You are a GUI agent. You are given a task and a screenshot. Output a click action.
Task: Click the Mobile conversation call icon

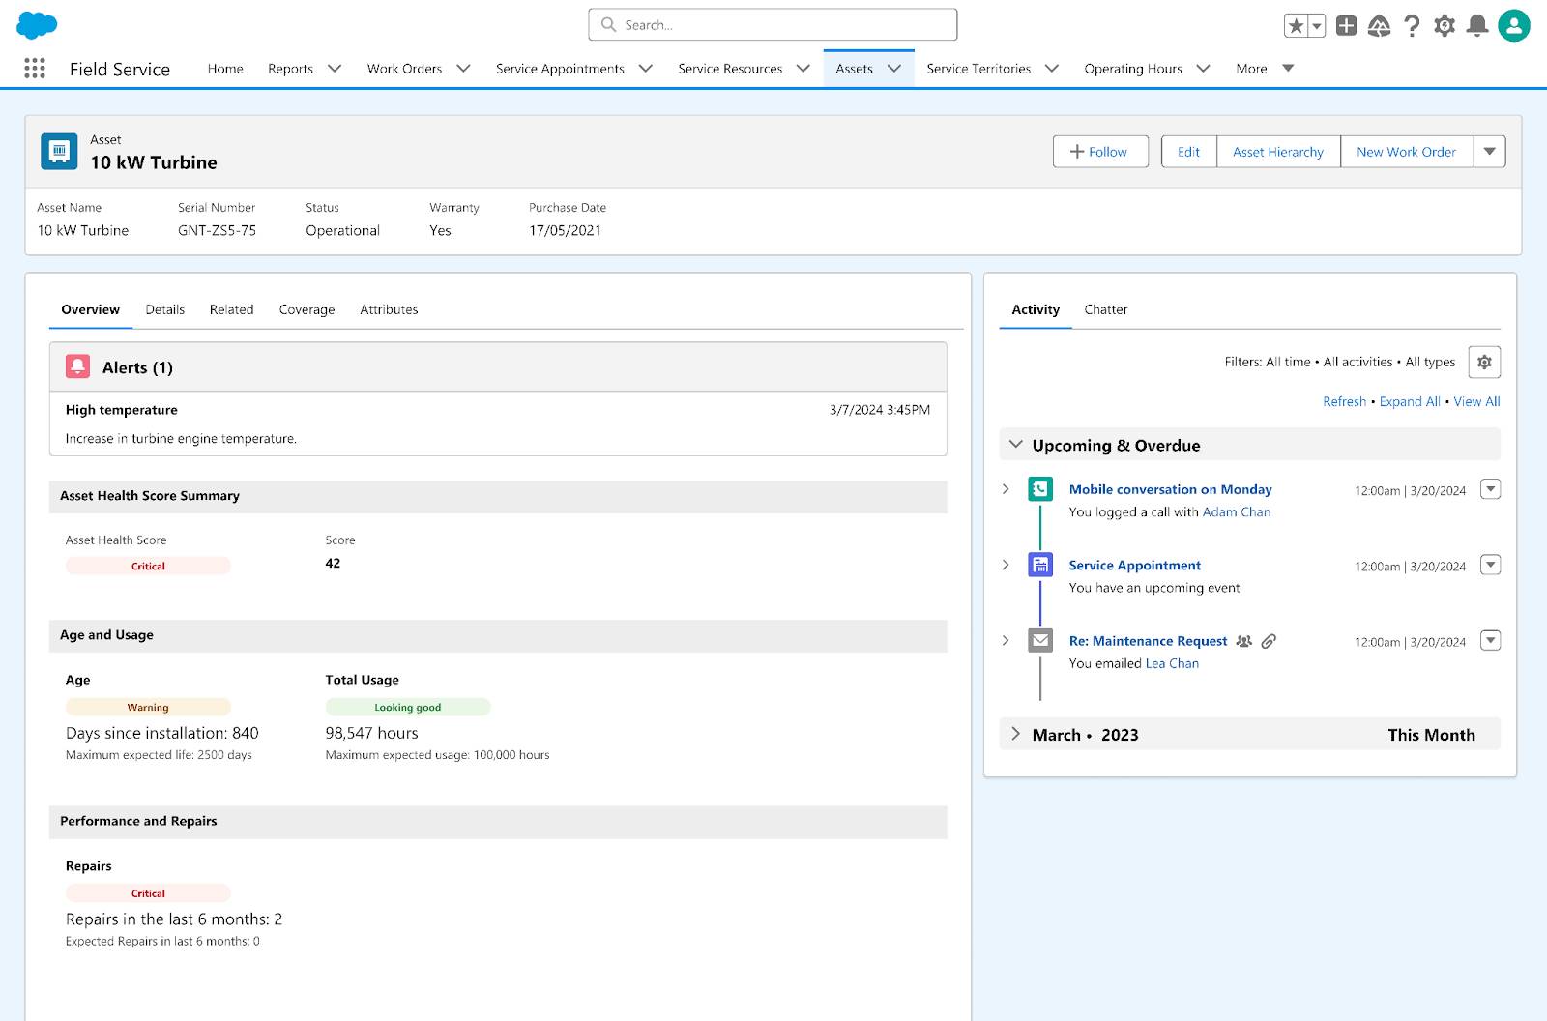[1040, 489]
